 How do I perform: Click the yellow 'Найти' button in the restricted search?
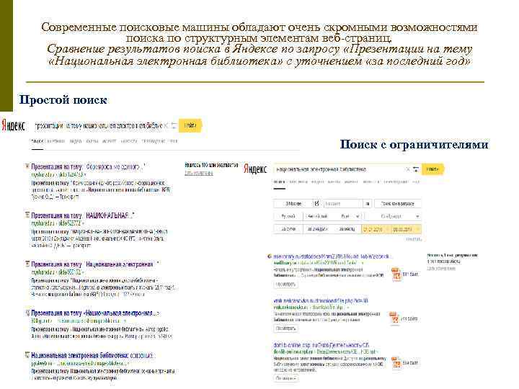coord(433,169)
